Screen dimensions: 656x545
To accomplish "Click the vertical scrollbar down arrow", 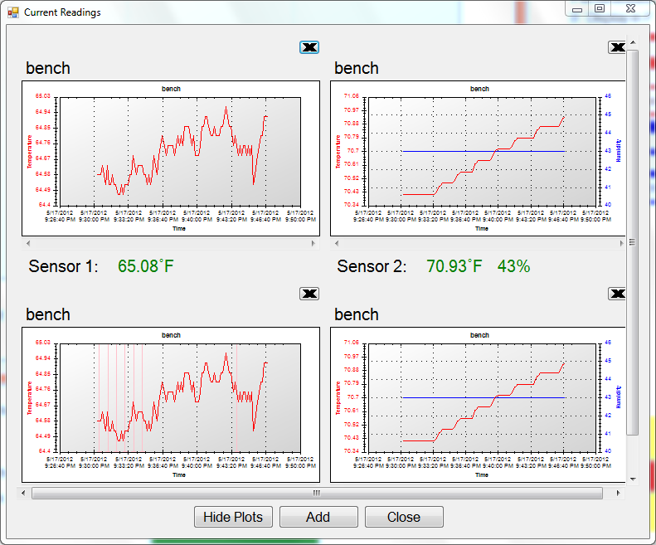I will pyautogui.click(x=633, y=479).
